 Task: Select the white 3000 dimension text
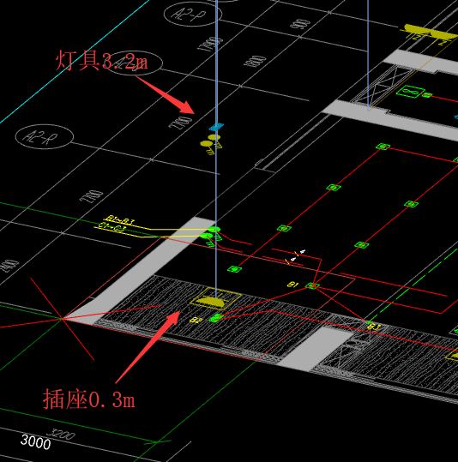(35, 442)
